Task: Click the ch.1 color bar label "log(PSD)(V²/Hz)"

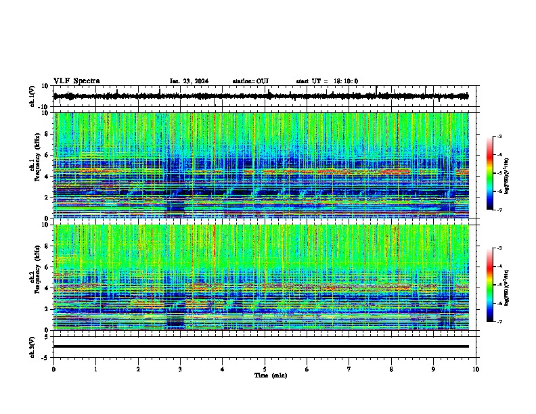Action: [507, 177]
